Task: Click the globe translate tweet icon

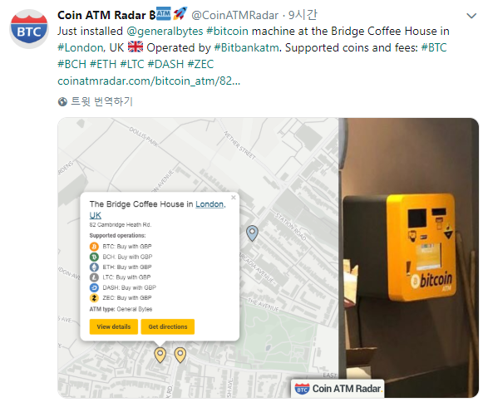Action: click(62, 101)
